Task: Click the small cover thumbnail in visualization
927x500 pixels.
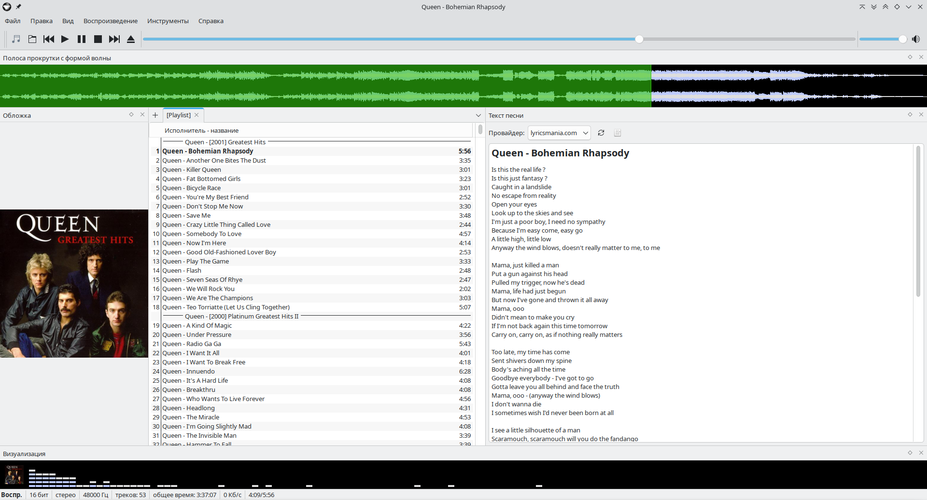Action: (14, 475)
